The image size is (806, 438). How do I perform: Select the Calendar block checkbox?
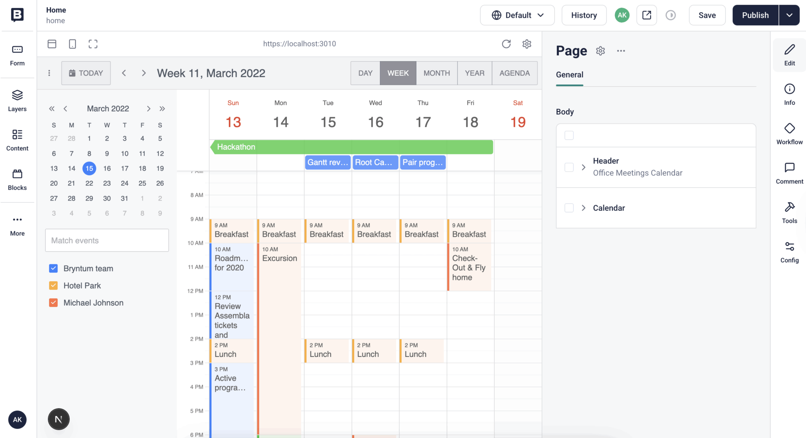click(x=569, y=208)
